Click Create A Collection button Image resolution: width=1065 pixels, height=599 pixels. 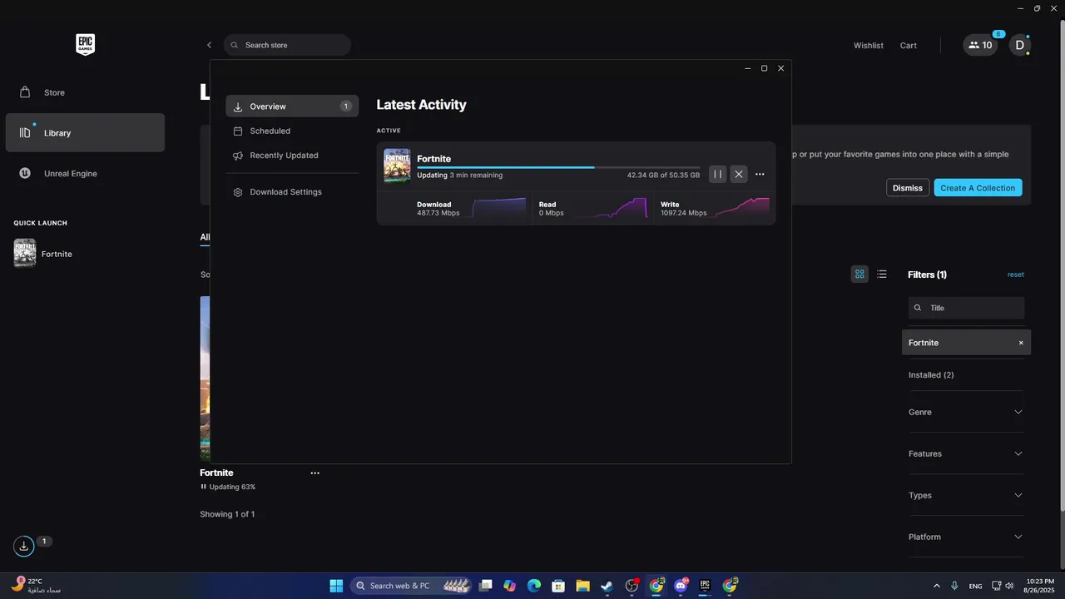tap(978, 188)
